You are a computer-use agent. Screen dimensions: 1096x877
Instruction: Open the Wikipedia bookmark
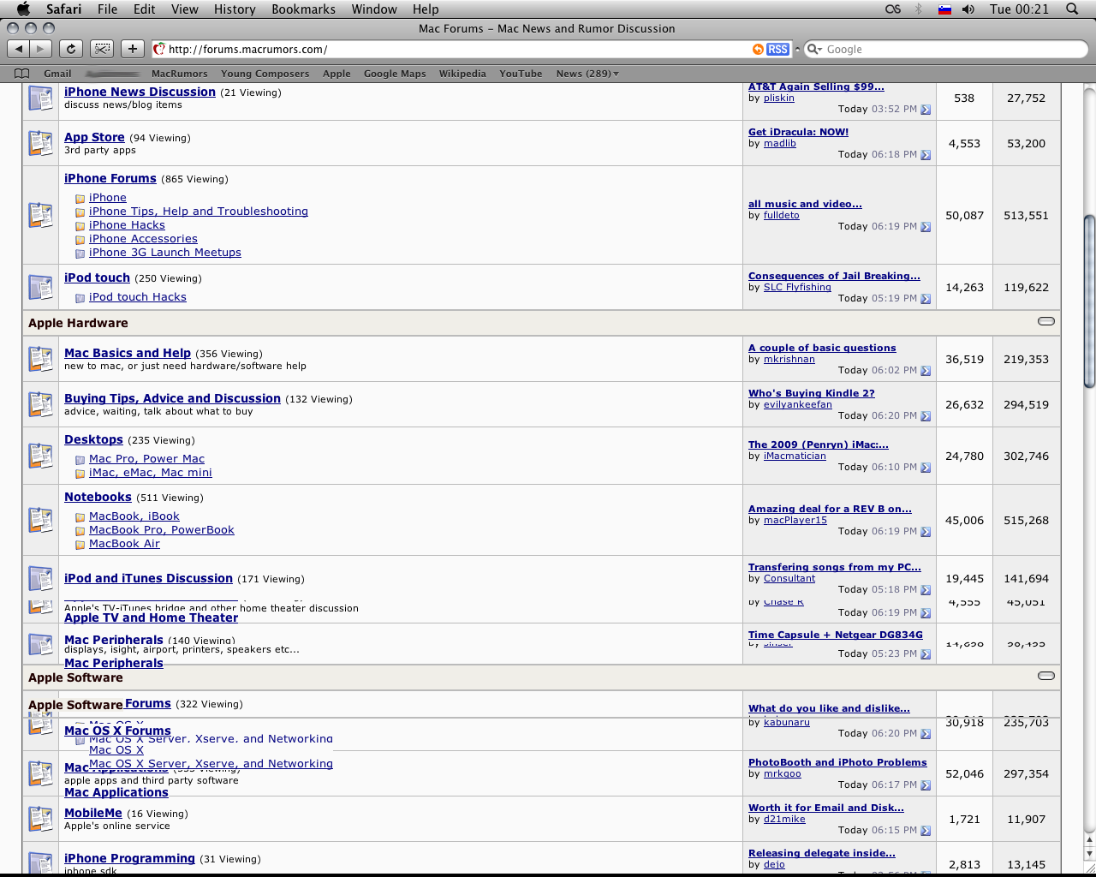[x=462, y=74]
